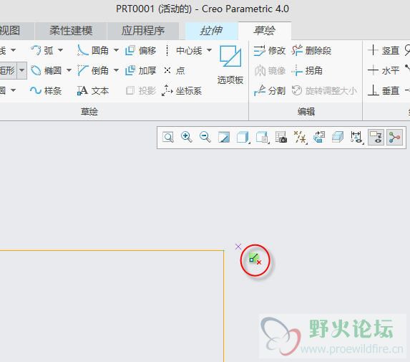This screenshot has height=362, width=410.
Task: Open the Saved Orientations icon
Action: coord(263,137)
